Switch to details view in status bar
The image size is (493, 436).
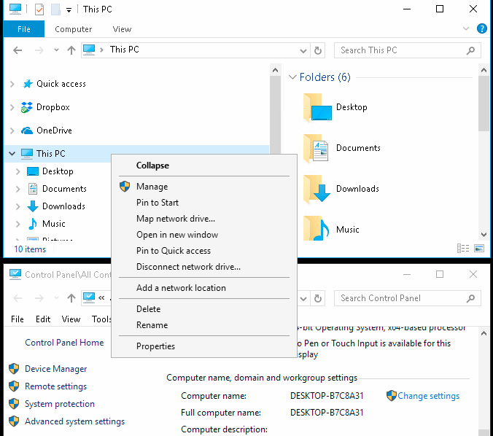[463, 249]
